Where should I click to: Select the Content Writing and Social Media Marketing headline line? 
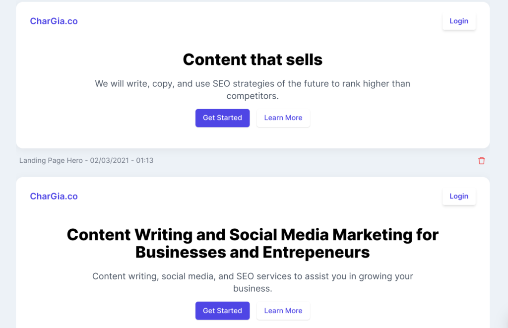pos(253,235)
